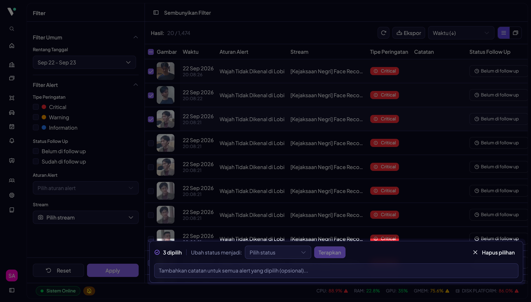Go to the home page icon
Viewport: 531px width, 302px height.
[x=12, y=46]
